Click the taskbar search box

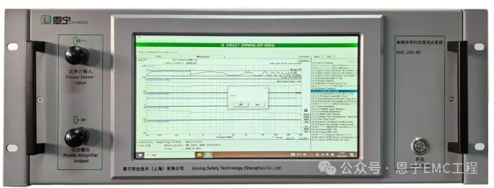[169, 155]
